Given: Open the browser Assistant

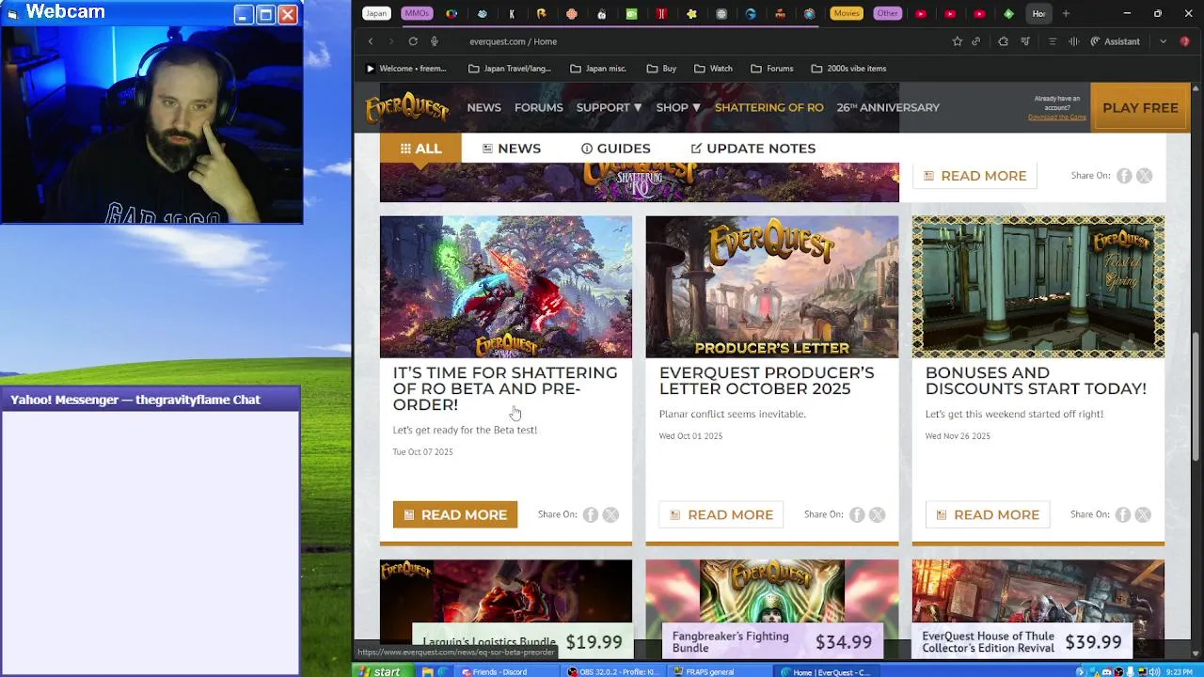Looking at the screenshot, I should click(x=1115, y=41).
